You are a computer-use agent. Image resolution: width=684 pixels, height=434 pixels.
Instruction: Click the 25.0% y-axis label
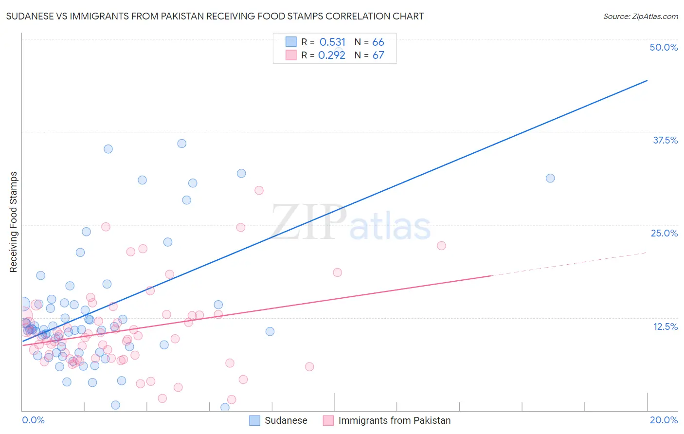click(x=664, y=233)
